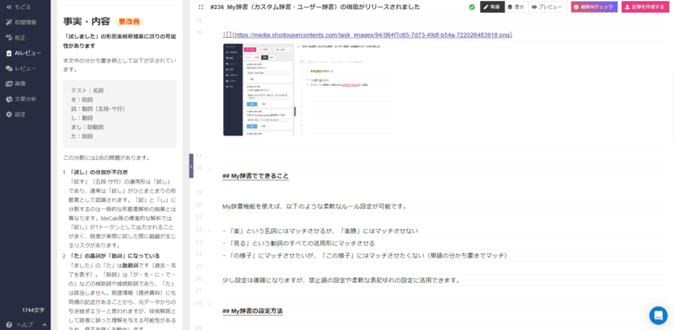Click line about 「楽」という名詞

pos(320,232)
